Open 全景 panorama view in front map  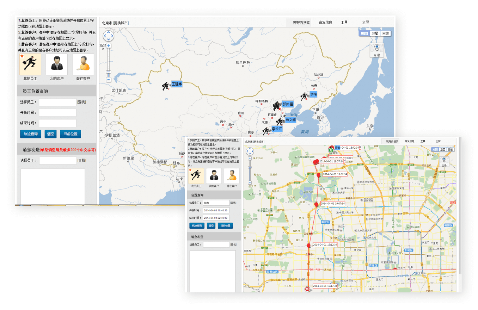point(444,162)
